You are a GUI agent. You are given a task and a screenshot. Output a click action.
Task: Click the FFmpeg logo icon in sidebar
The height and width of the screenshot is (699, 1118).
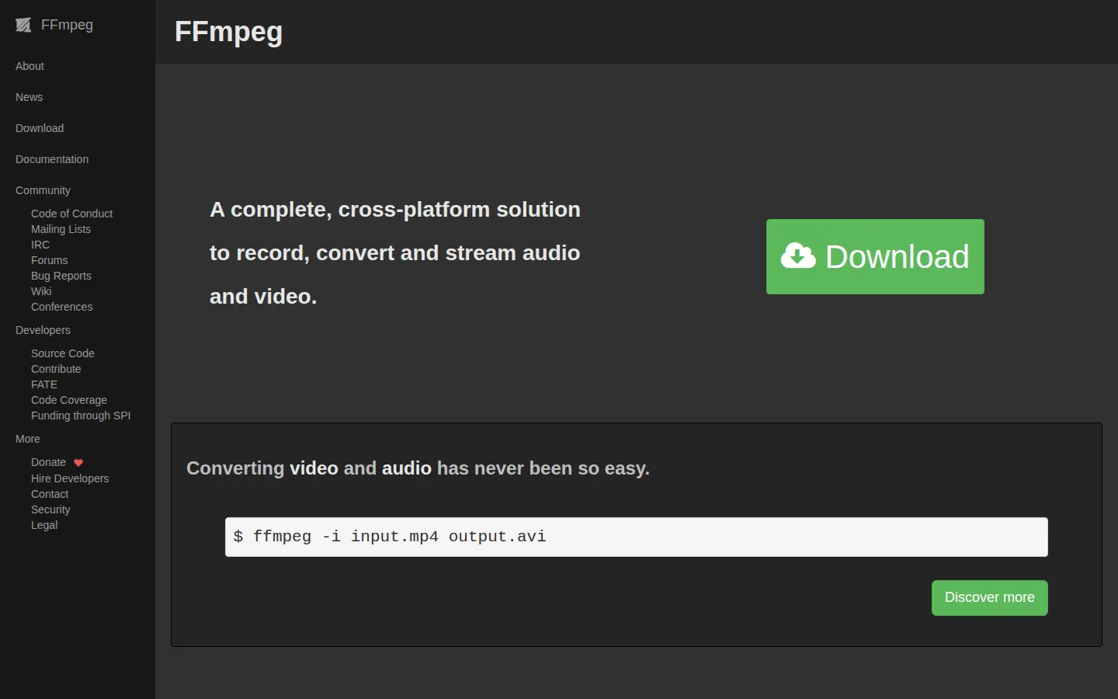pyautogui.click(x=23, y=25)
